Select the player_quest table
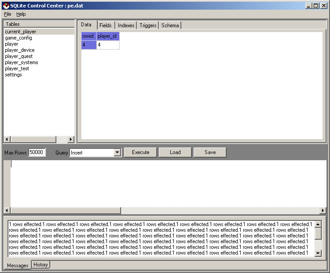The image size is (330, 273). pyautogui.click(x=18, y=56)
